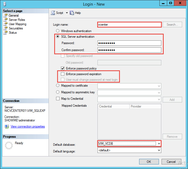188x169 pixels.
Task: Click the User Mapping page icon
Action: click(x=5, y=24)
